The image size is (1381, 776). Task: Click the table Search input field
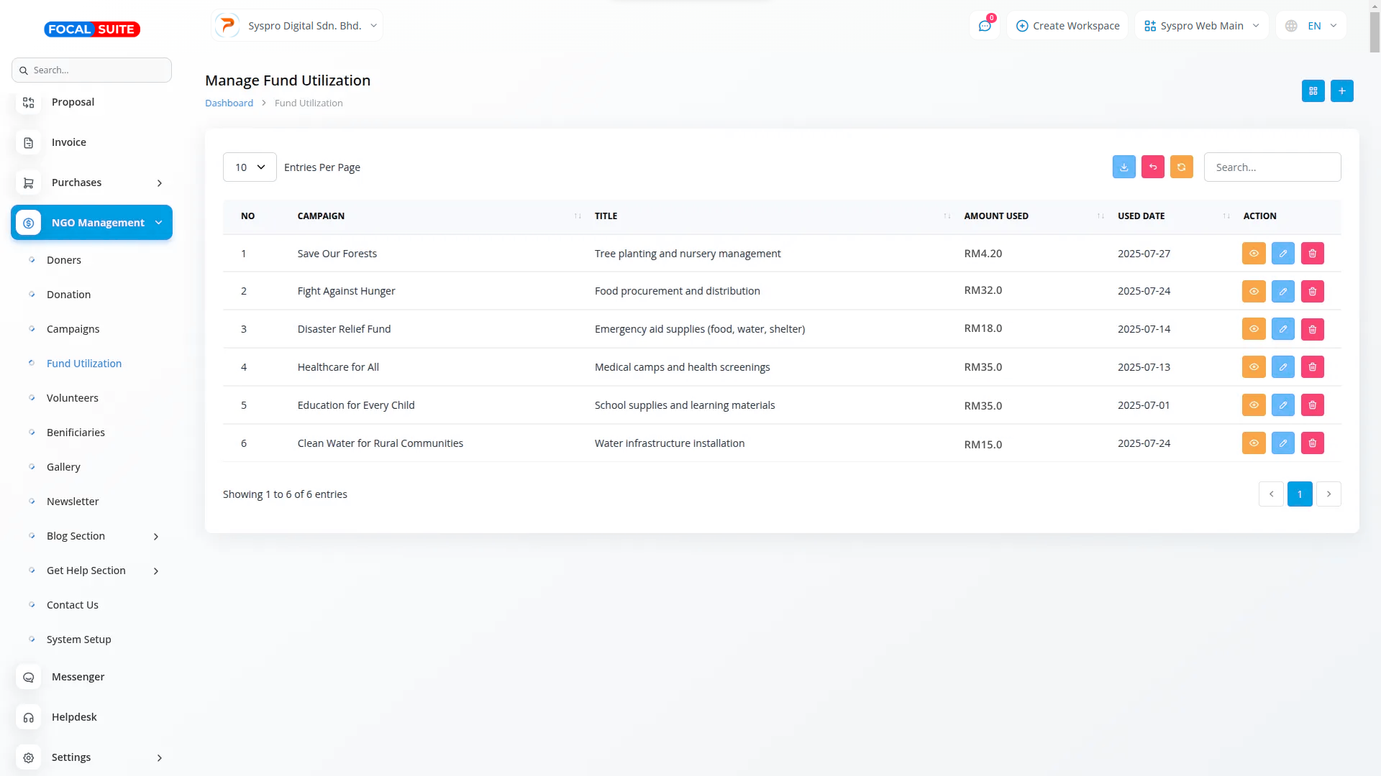pyautogui.click(x=1272, y=167)
